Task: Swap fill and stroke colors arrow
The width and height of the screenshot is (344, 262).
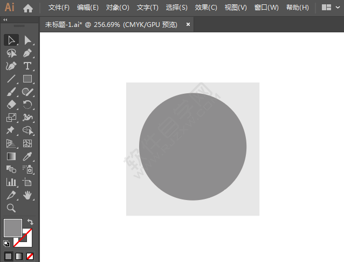Action: 31,222
